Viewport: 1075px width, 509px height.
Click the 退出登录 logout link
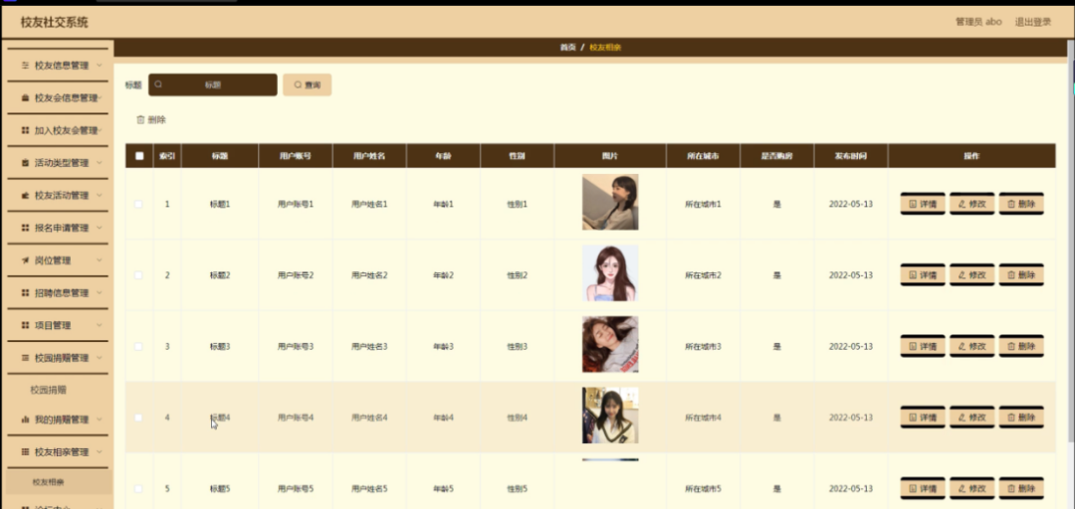pyautogui.click(x=1032, y=22)
